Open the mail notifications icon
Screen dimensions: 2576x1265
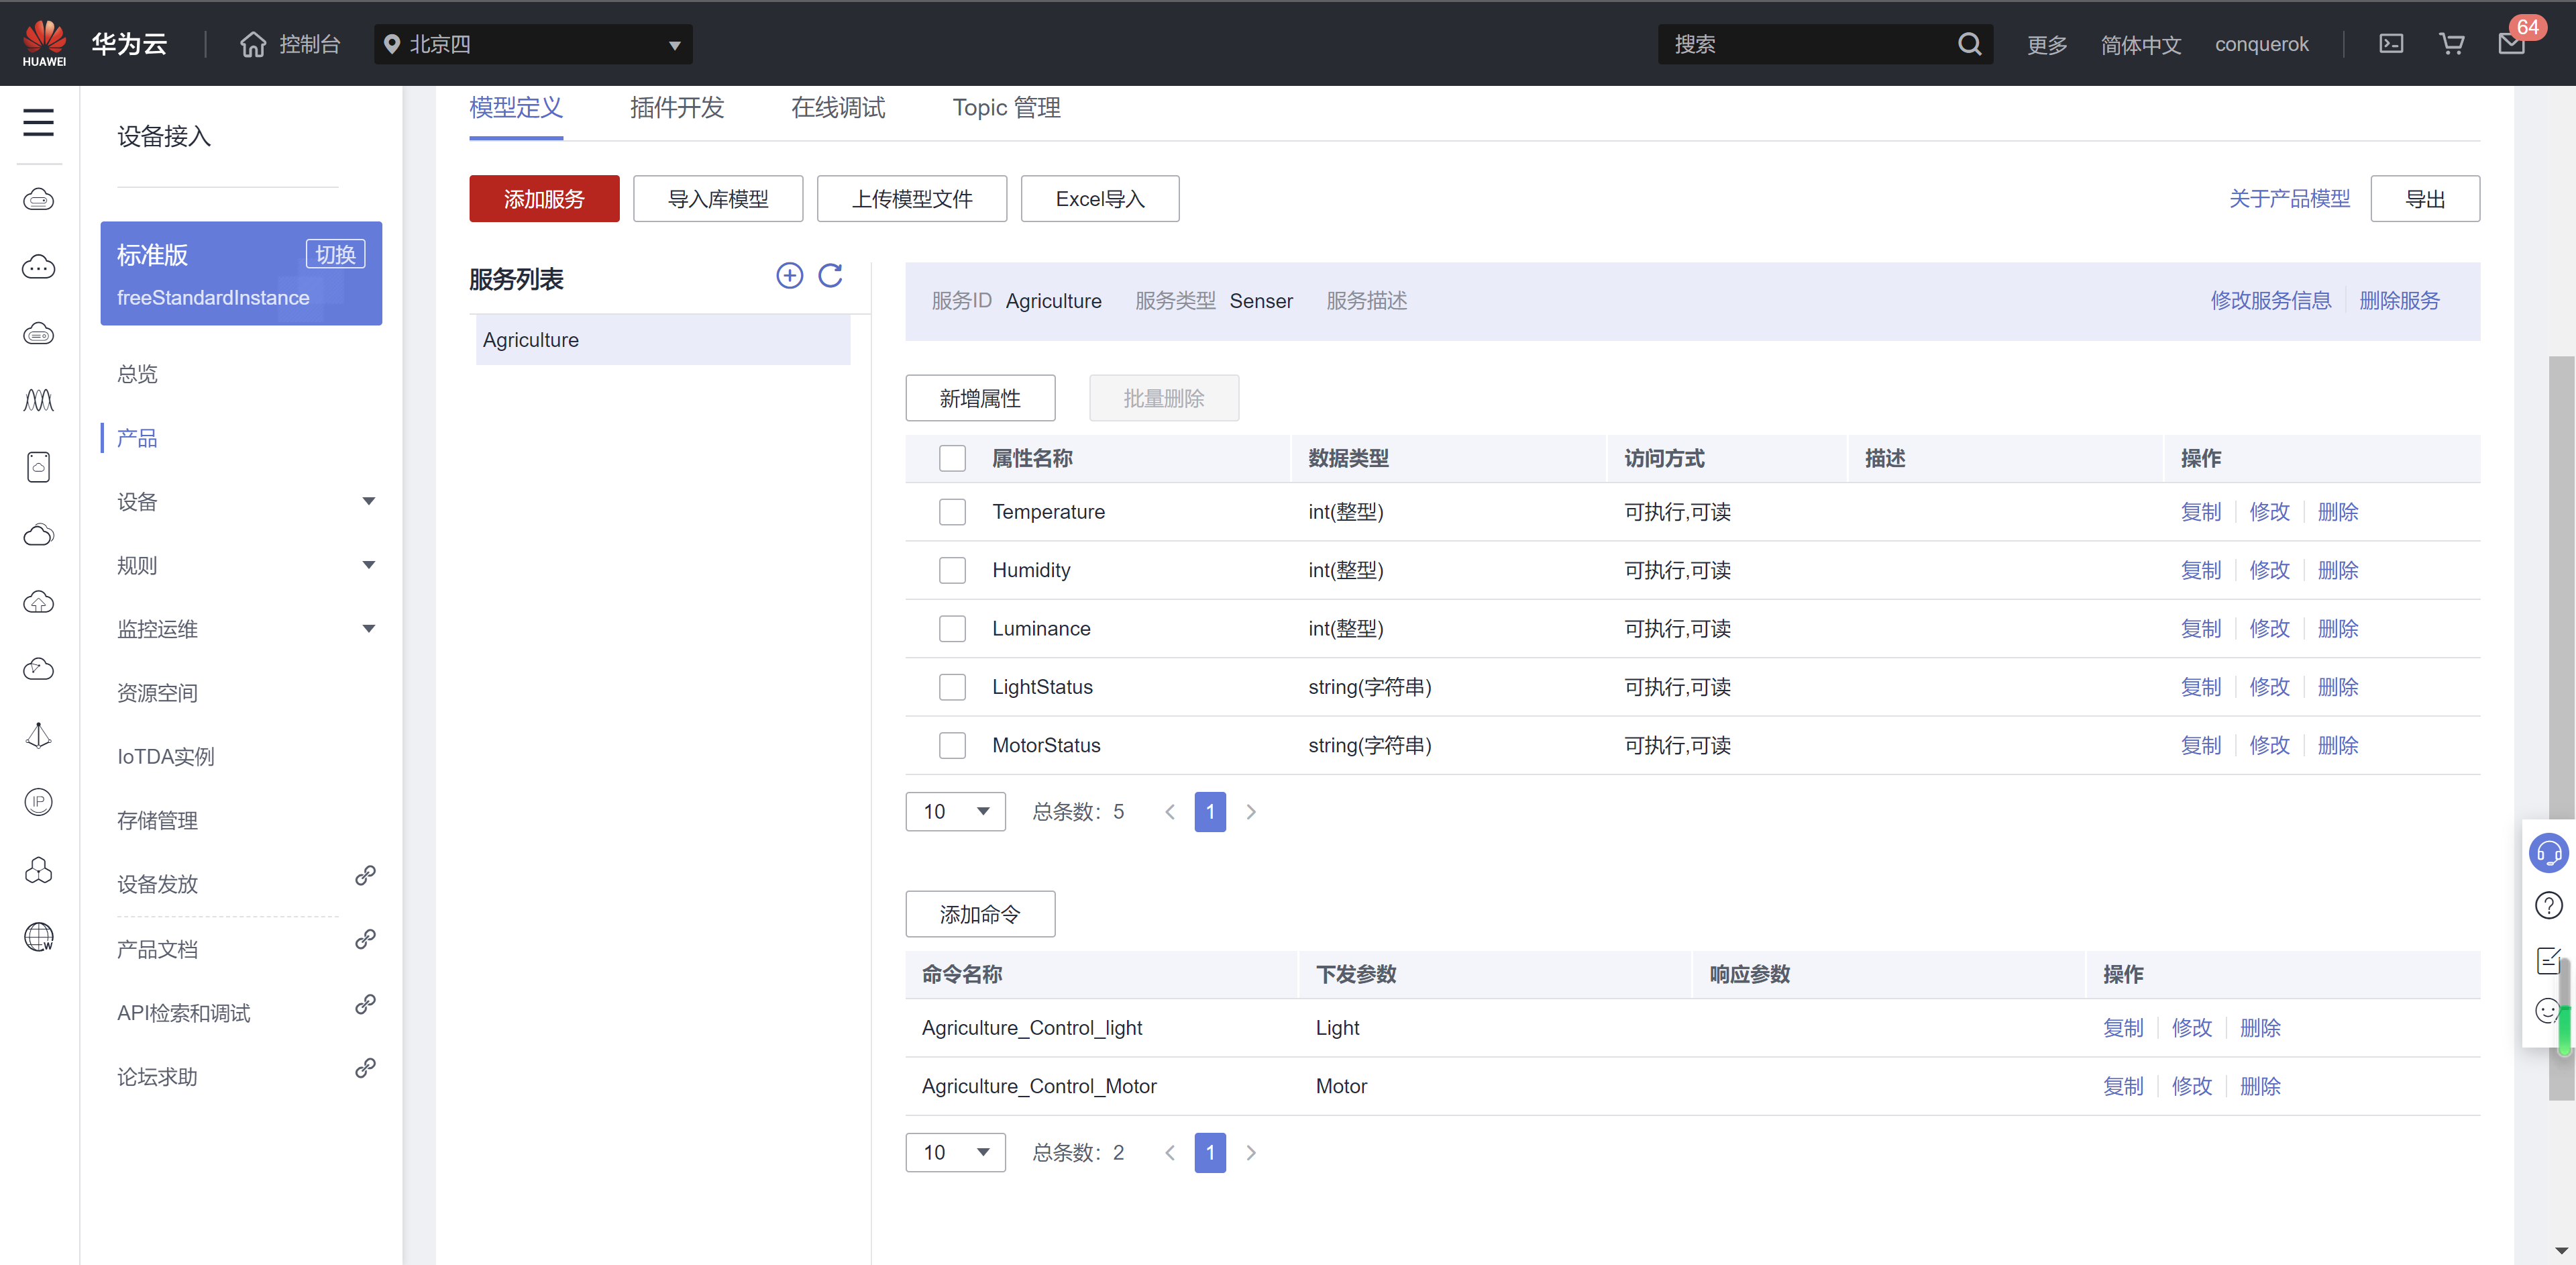pos(2511,44)
